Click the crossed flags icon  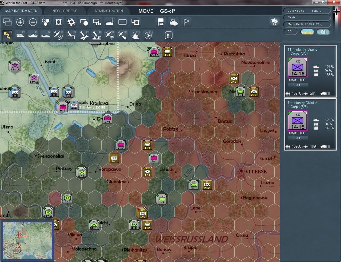pyautogui.click(x=274, y=22)
